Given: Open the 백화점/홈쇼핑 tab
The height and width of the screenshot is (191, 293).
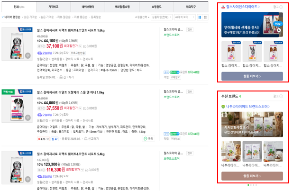Looking at the screenshot, I should (x=122, y=7).
